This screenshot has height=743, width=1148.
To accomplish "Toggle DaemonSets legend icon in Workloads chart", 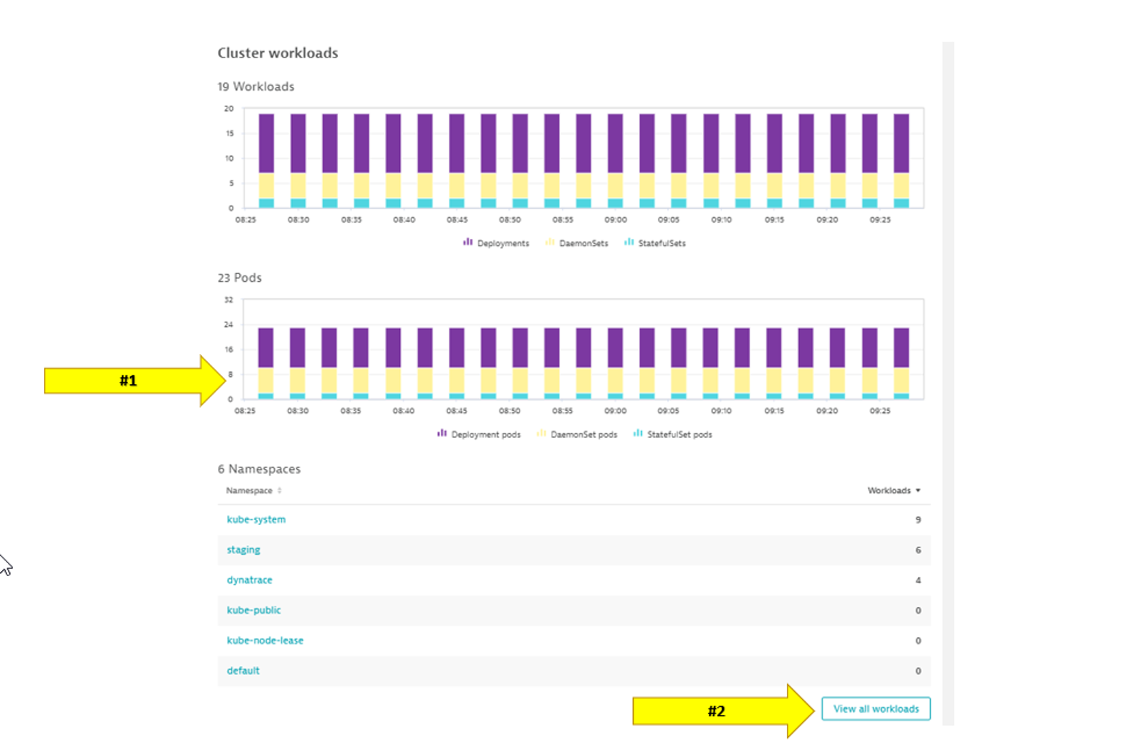I will tap(550, 242).
